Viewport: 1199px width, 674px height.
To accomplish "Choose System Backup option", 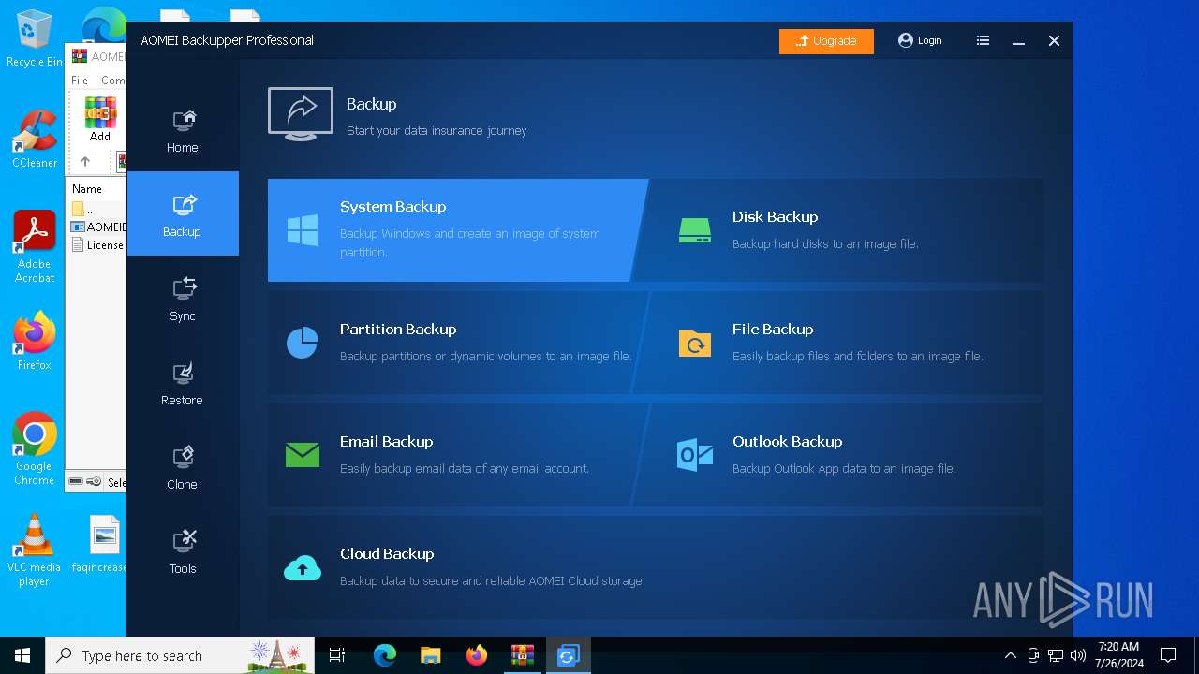I will point(457,230).
